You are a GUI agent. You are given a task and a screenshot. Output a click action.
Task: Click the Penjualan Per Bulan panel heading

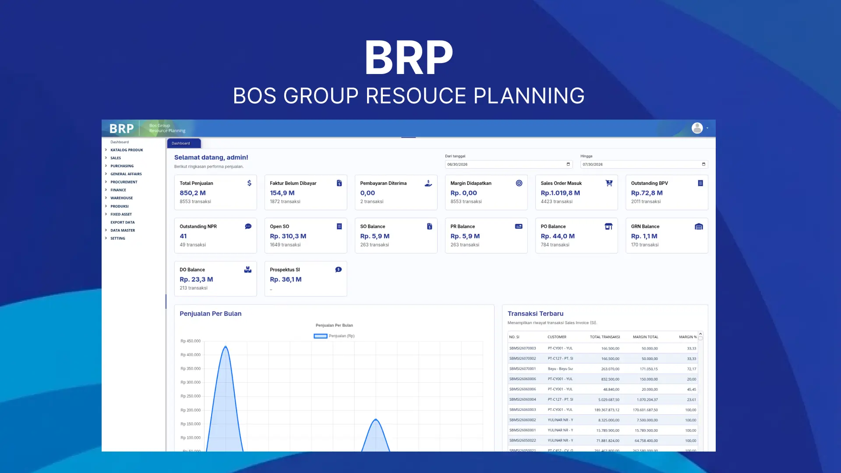pyautogui.click(x=210, y=314)
